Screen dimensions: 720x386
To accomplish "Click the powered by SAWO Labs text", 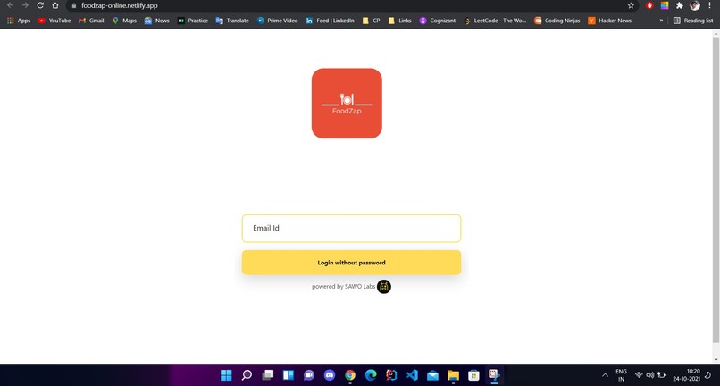I will point(343,286).
